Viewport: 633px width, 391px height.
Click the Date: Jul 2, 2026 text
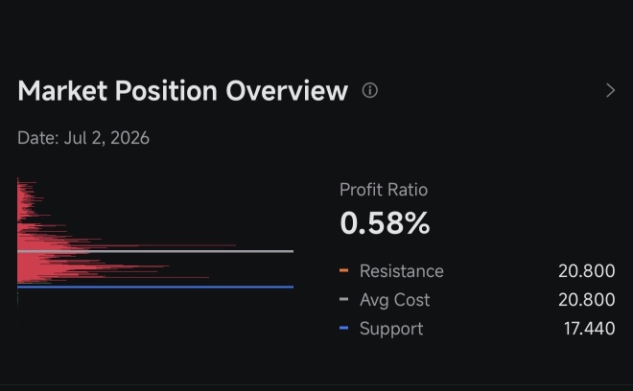click(83, 138)
